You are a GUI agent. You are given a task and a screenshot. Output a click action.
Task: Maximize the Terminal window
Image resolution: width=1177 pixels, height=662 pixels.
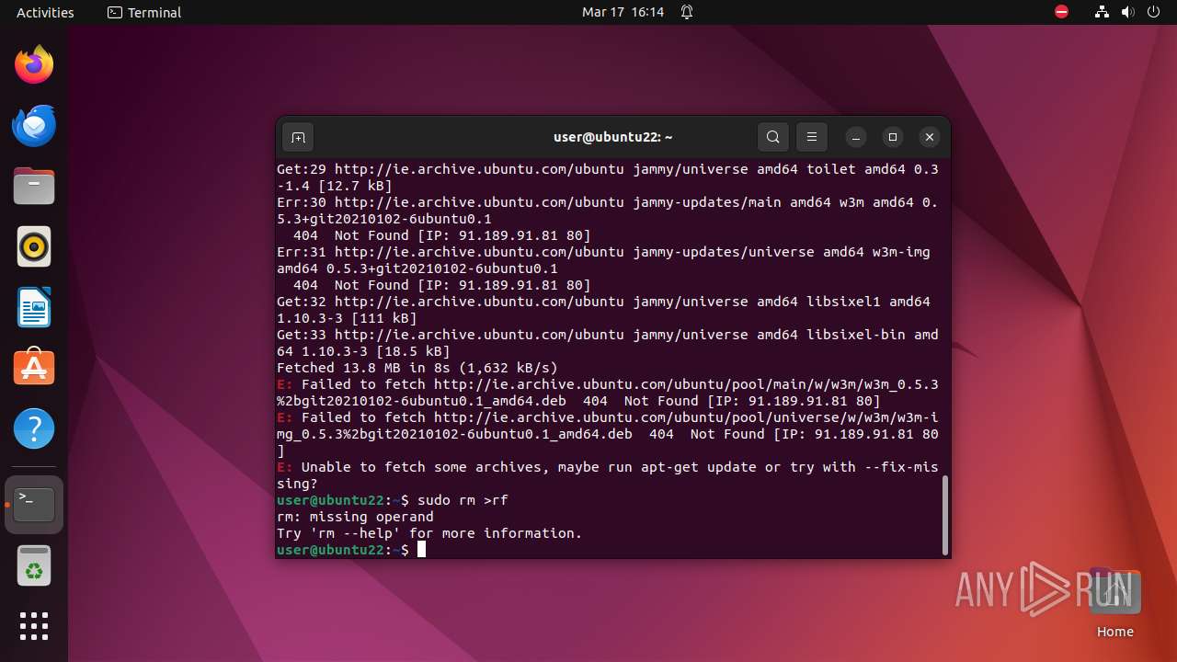tap(893, 137)
